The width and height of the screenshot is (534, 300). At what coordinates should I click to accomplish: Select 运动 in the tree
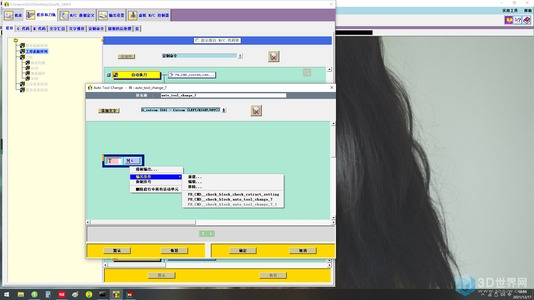[x=34, y=68]
